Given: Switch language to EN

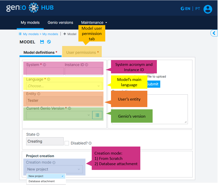Looking at the screenshot, I should (x=187, y=9).
